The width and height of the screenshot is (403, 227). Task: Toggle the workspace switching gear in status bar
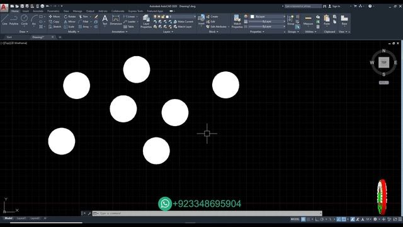[x=375, y=219]
